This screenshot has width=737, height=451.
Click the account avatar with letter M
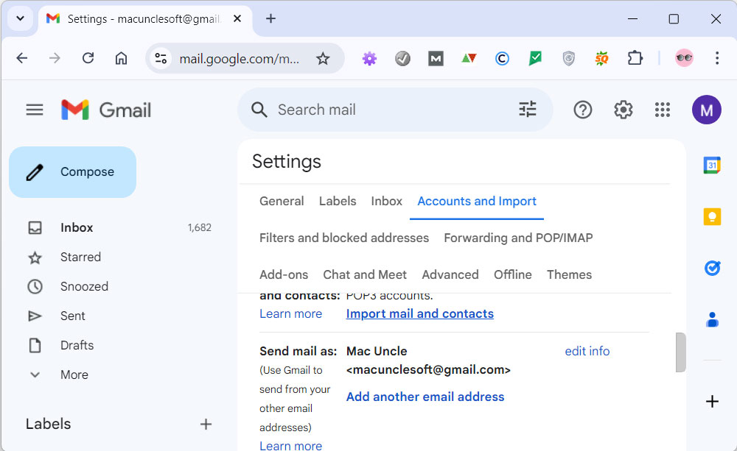click(x=706, y=109)
